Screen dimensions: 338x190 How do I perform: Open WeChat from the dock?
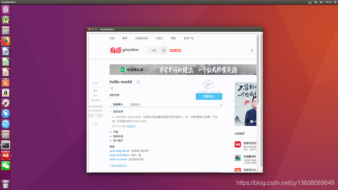point(6,166)
